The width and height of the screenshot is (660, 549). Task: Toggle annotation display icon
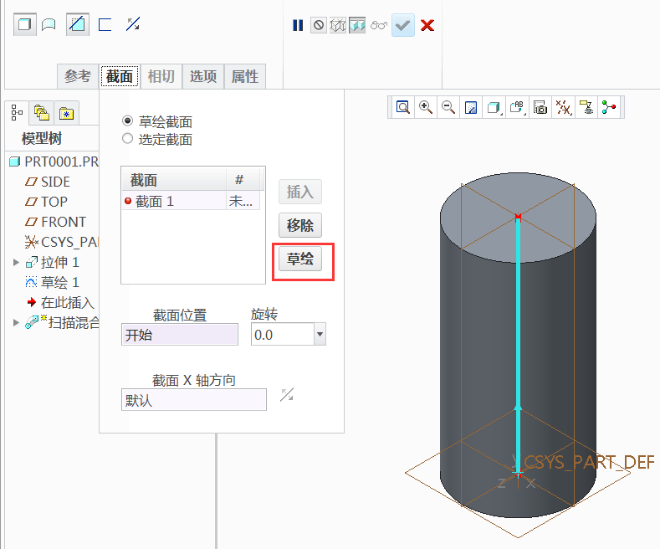point(586,107)
